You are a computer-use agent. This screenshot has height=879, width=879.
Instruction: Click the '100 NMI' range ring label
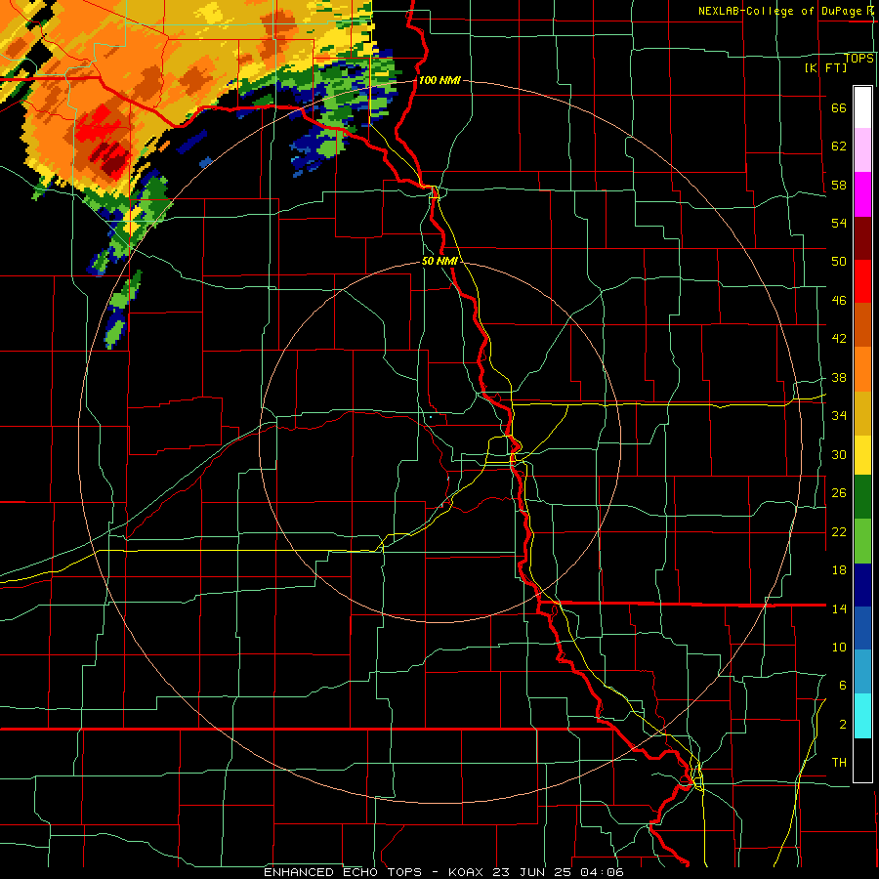(x=439, y=80)
